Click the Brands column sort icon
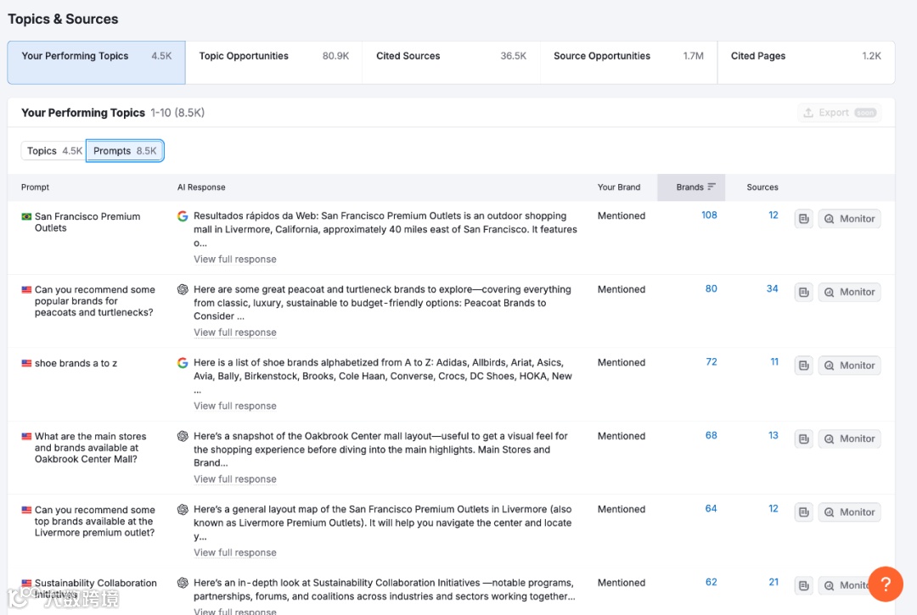Viewport: 917px width, 615px height. click(712, 187)
